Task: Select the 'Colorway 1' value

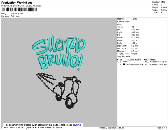Action: click(16, 16)
